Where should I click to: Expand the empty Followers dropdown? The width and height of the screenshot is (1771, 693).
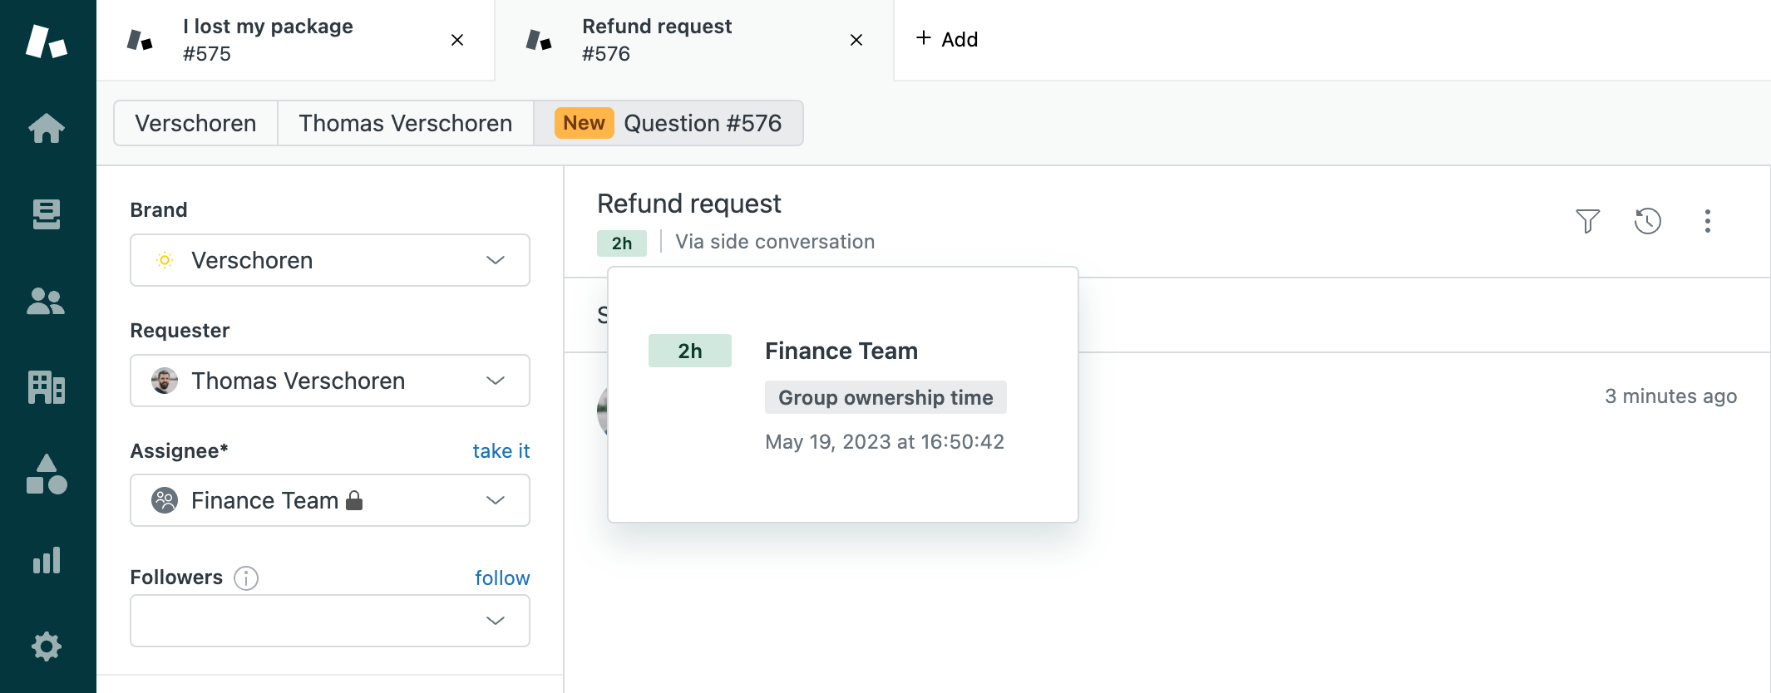tap(330, 621)
